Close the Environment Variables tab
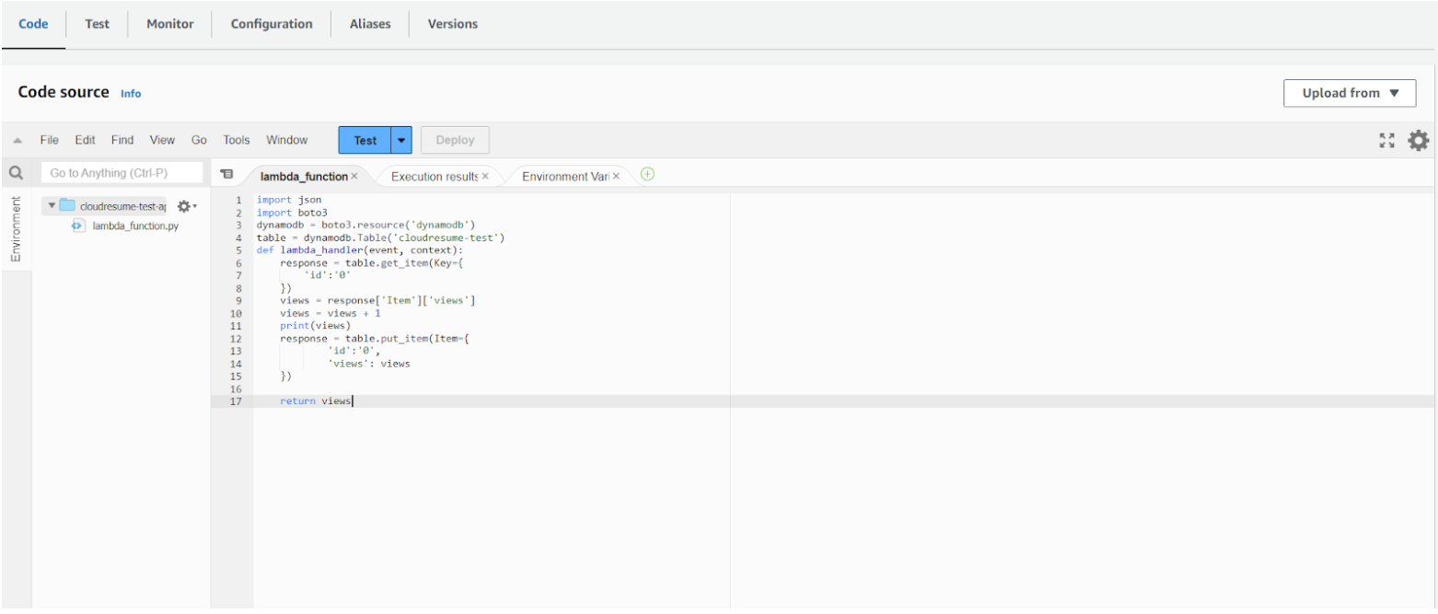1438x614 pixels. [616, 176]
